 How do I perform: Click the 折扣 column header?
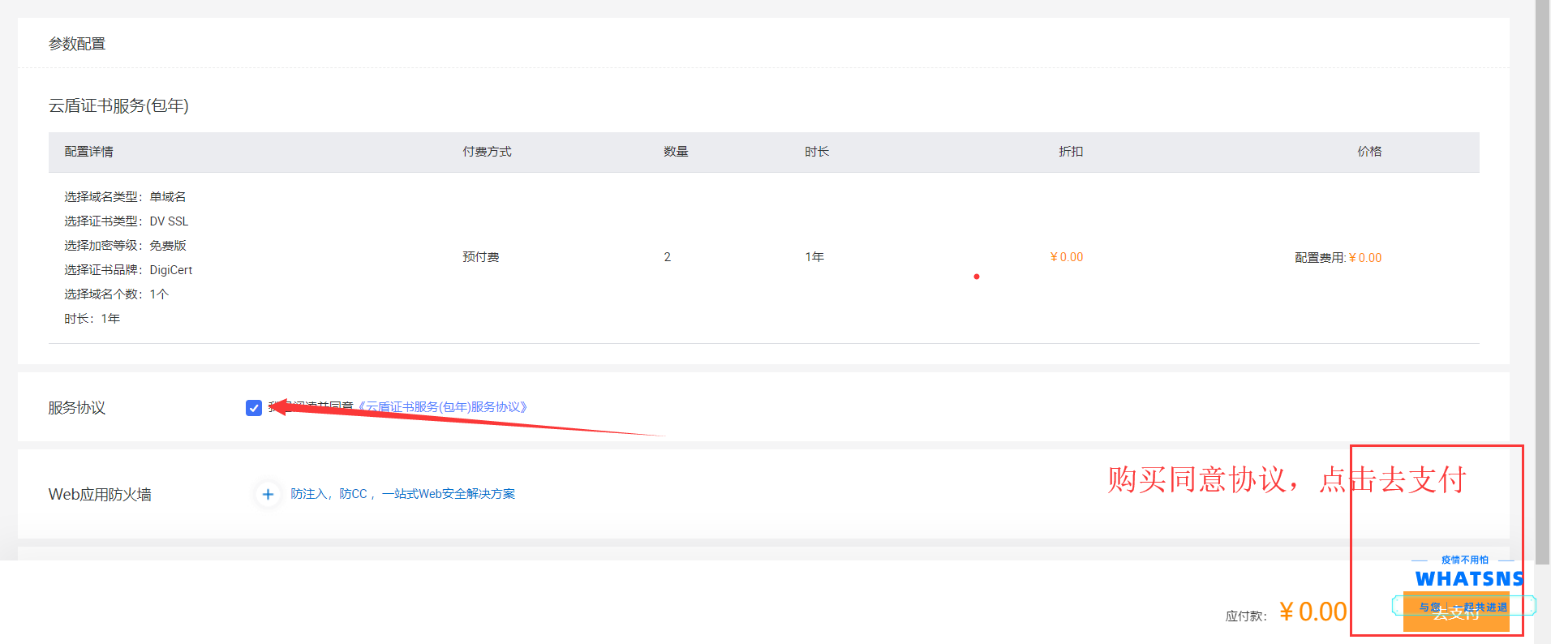tap(1071, 152)
